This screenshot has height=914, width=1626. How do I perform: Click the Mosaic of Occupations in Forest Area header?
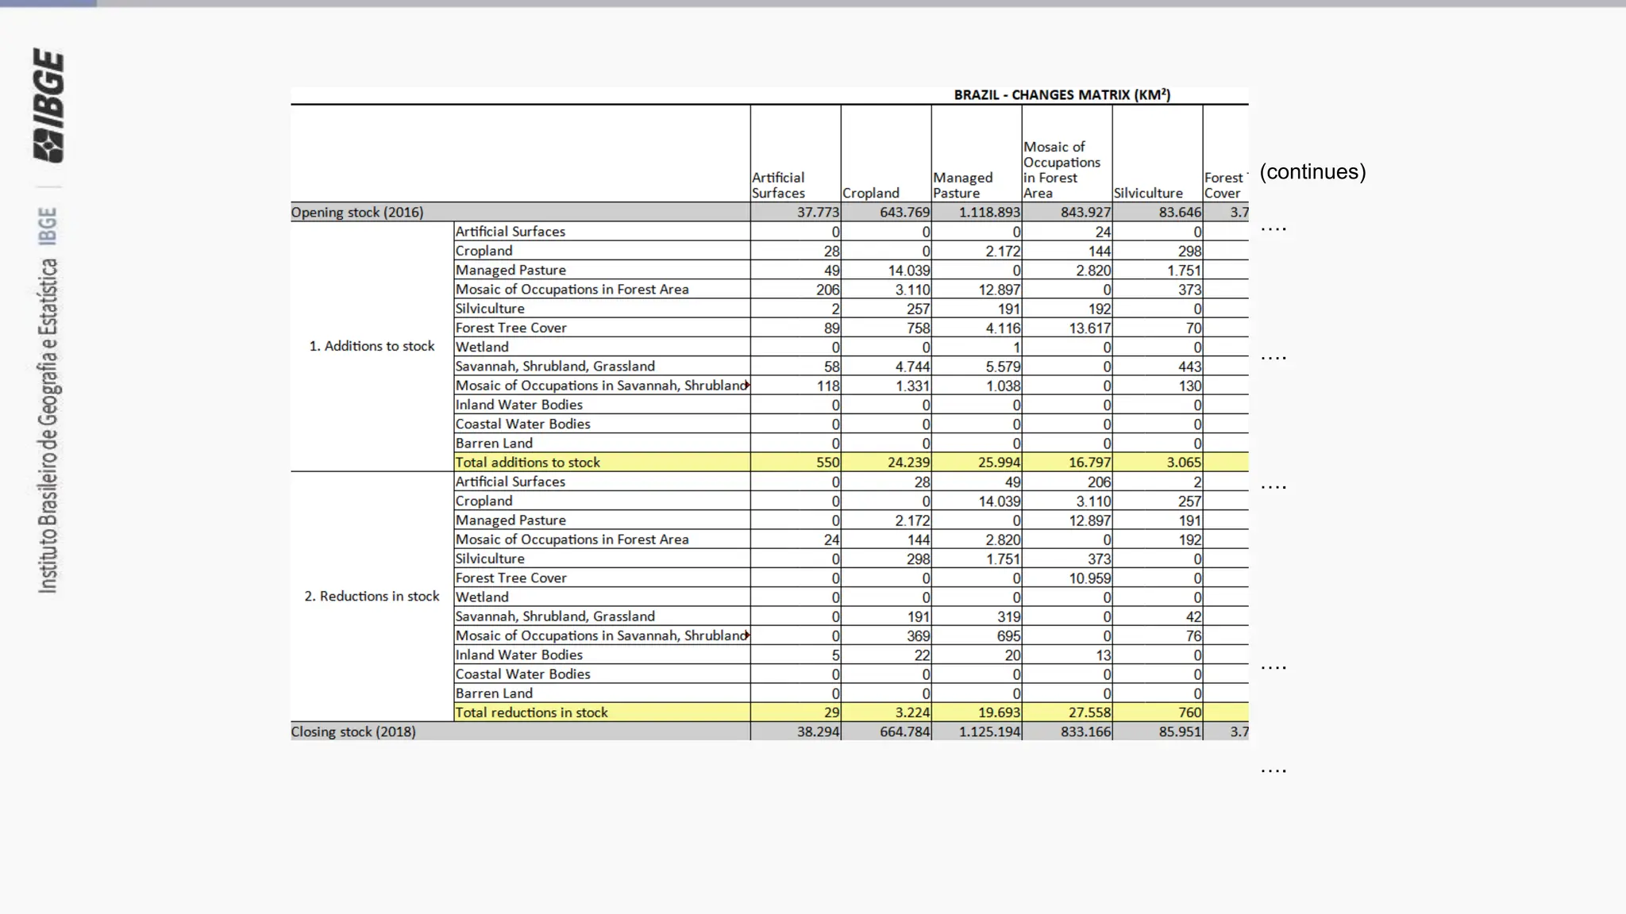click(x=1062, y=170)
